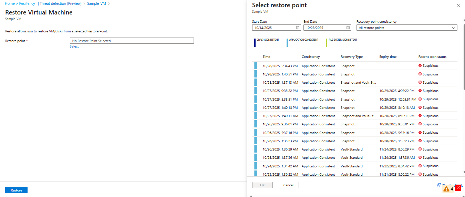This screenshot has width=465, height=197.
Task: Click the Application Consistent legend label
Action: [304, 40]
